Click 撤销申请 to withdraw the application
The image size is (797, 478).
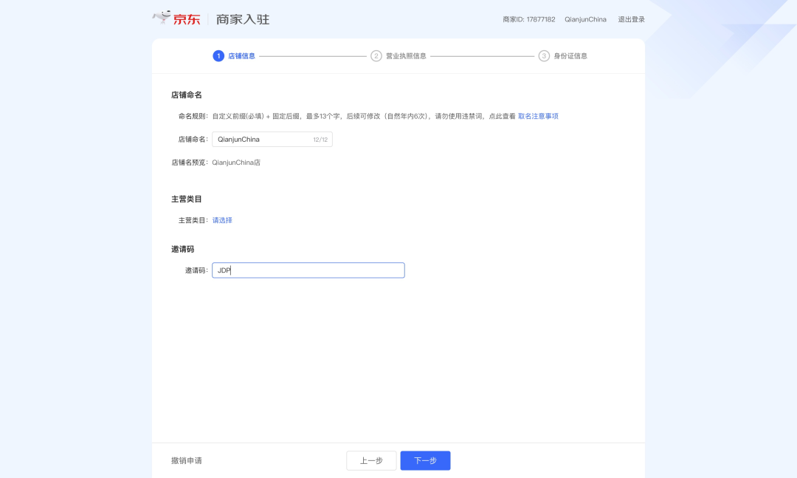(187, 460)
